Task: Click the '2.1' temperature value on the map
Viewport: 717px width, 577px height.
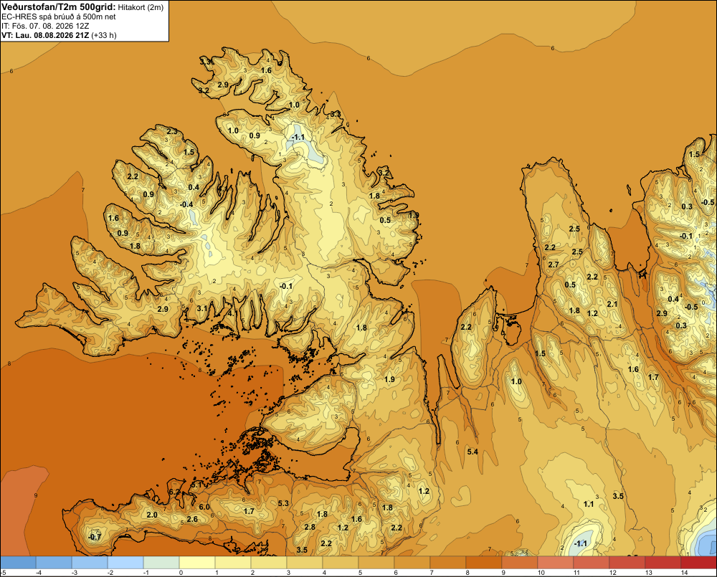Action: [x=612, y=304]
